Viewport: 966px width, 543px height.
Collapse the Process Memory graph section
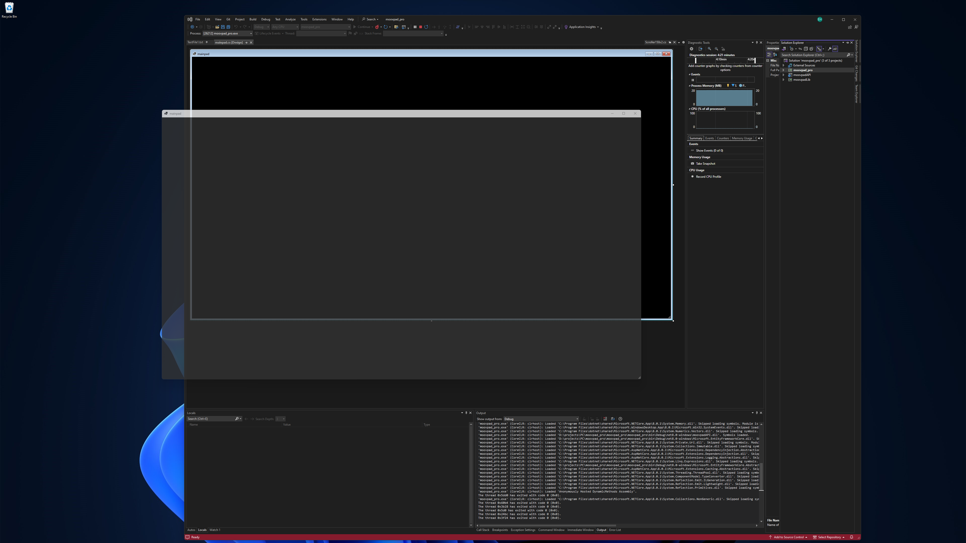pos(690,86)
